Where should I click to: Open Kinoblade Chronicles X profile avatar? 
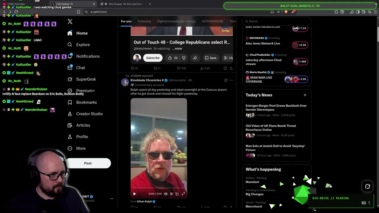[x=125, y=82]
